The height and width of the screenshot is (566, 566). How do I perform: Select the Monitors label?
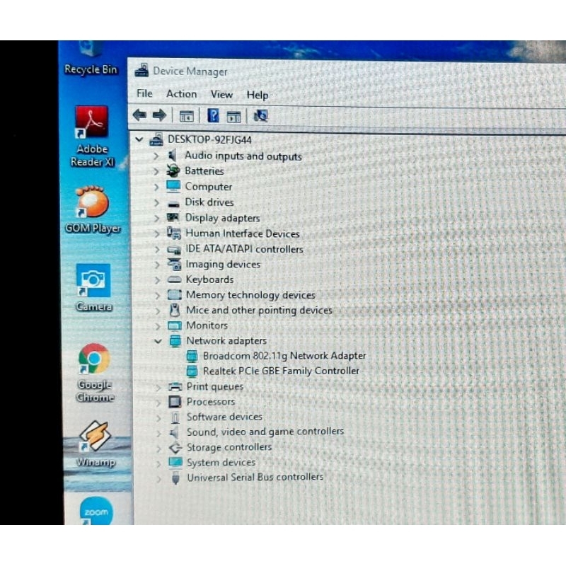(x=207, y=325)
